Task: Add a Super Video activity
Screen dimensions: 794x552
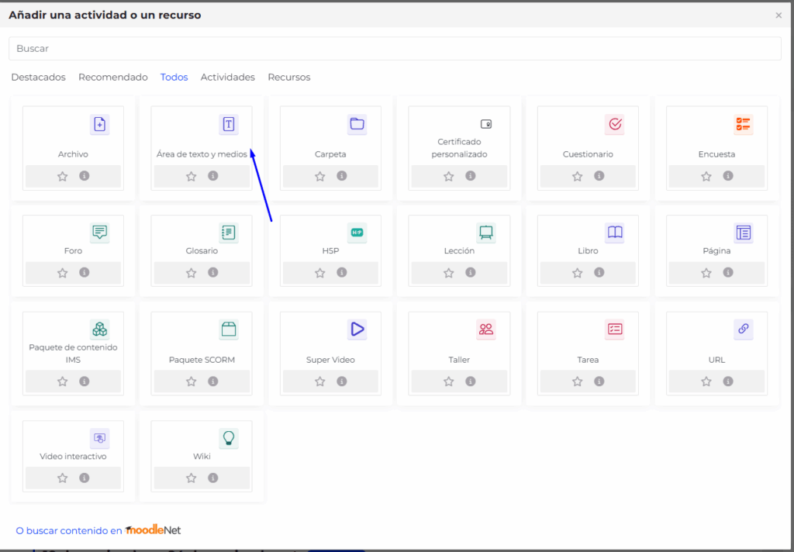Action: (357, 329)
